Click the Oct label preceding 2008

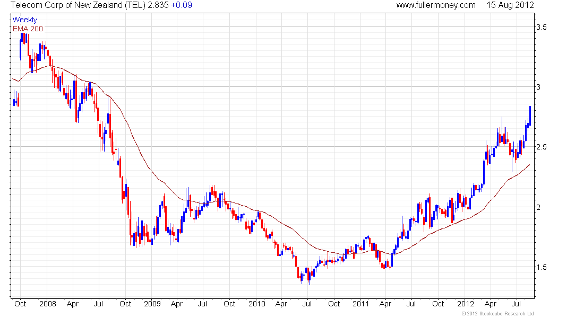[21, 304]
